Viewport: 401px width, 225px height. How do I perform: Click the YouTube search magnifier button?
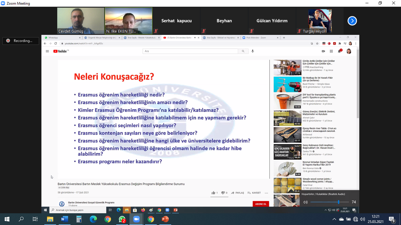click(243, 51)
